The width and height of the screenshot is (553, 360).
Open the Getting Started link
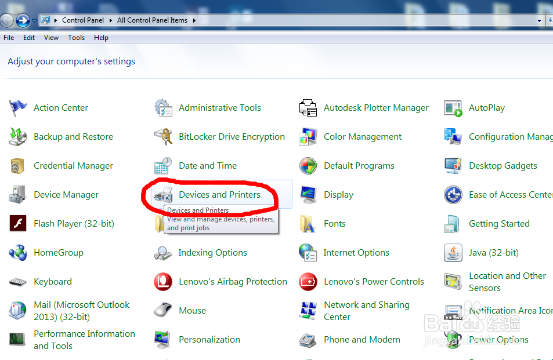click(x=499, y=224)
